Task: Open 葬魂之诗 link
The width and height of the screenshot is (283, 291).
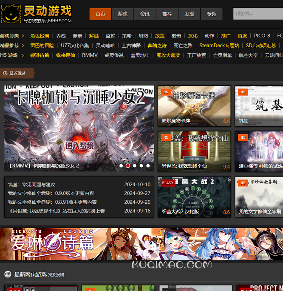Action: point(157,46)
